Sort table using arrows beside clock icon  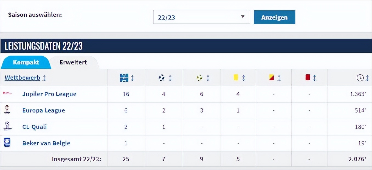[367, 78]
